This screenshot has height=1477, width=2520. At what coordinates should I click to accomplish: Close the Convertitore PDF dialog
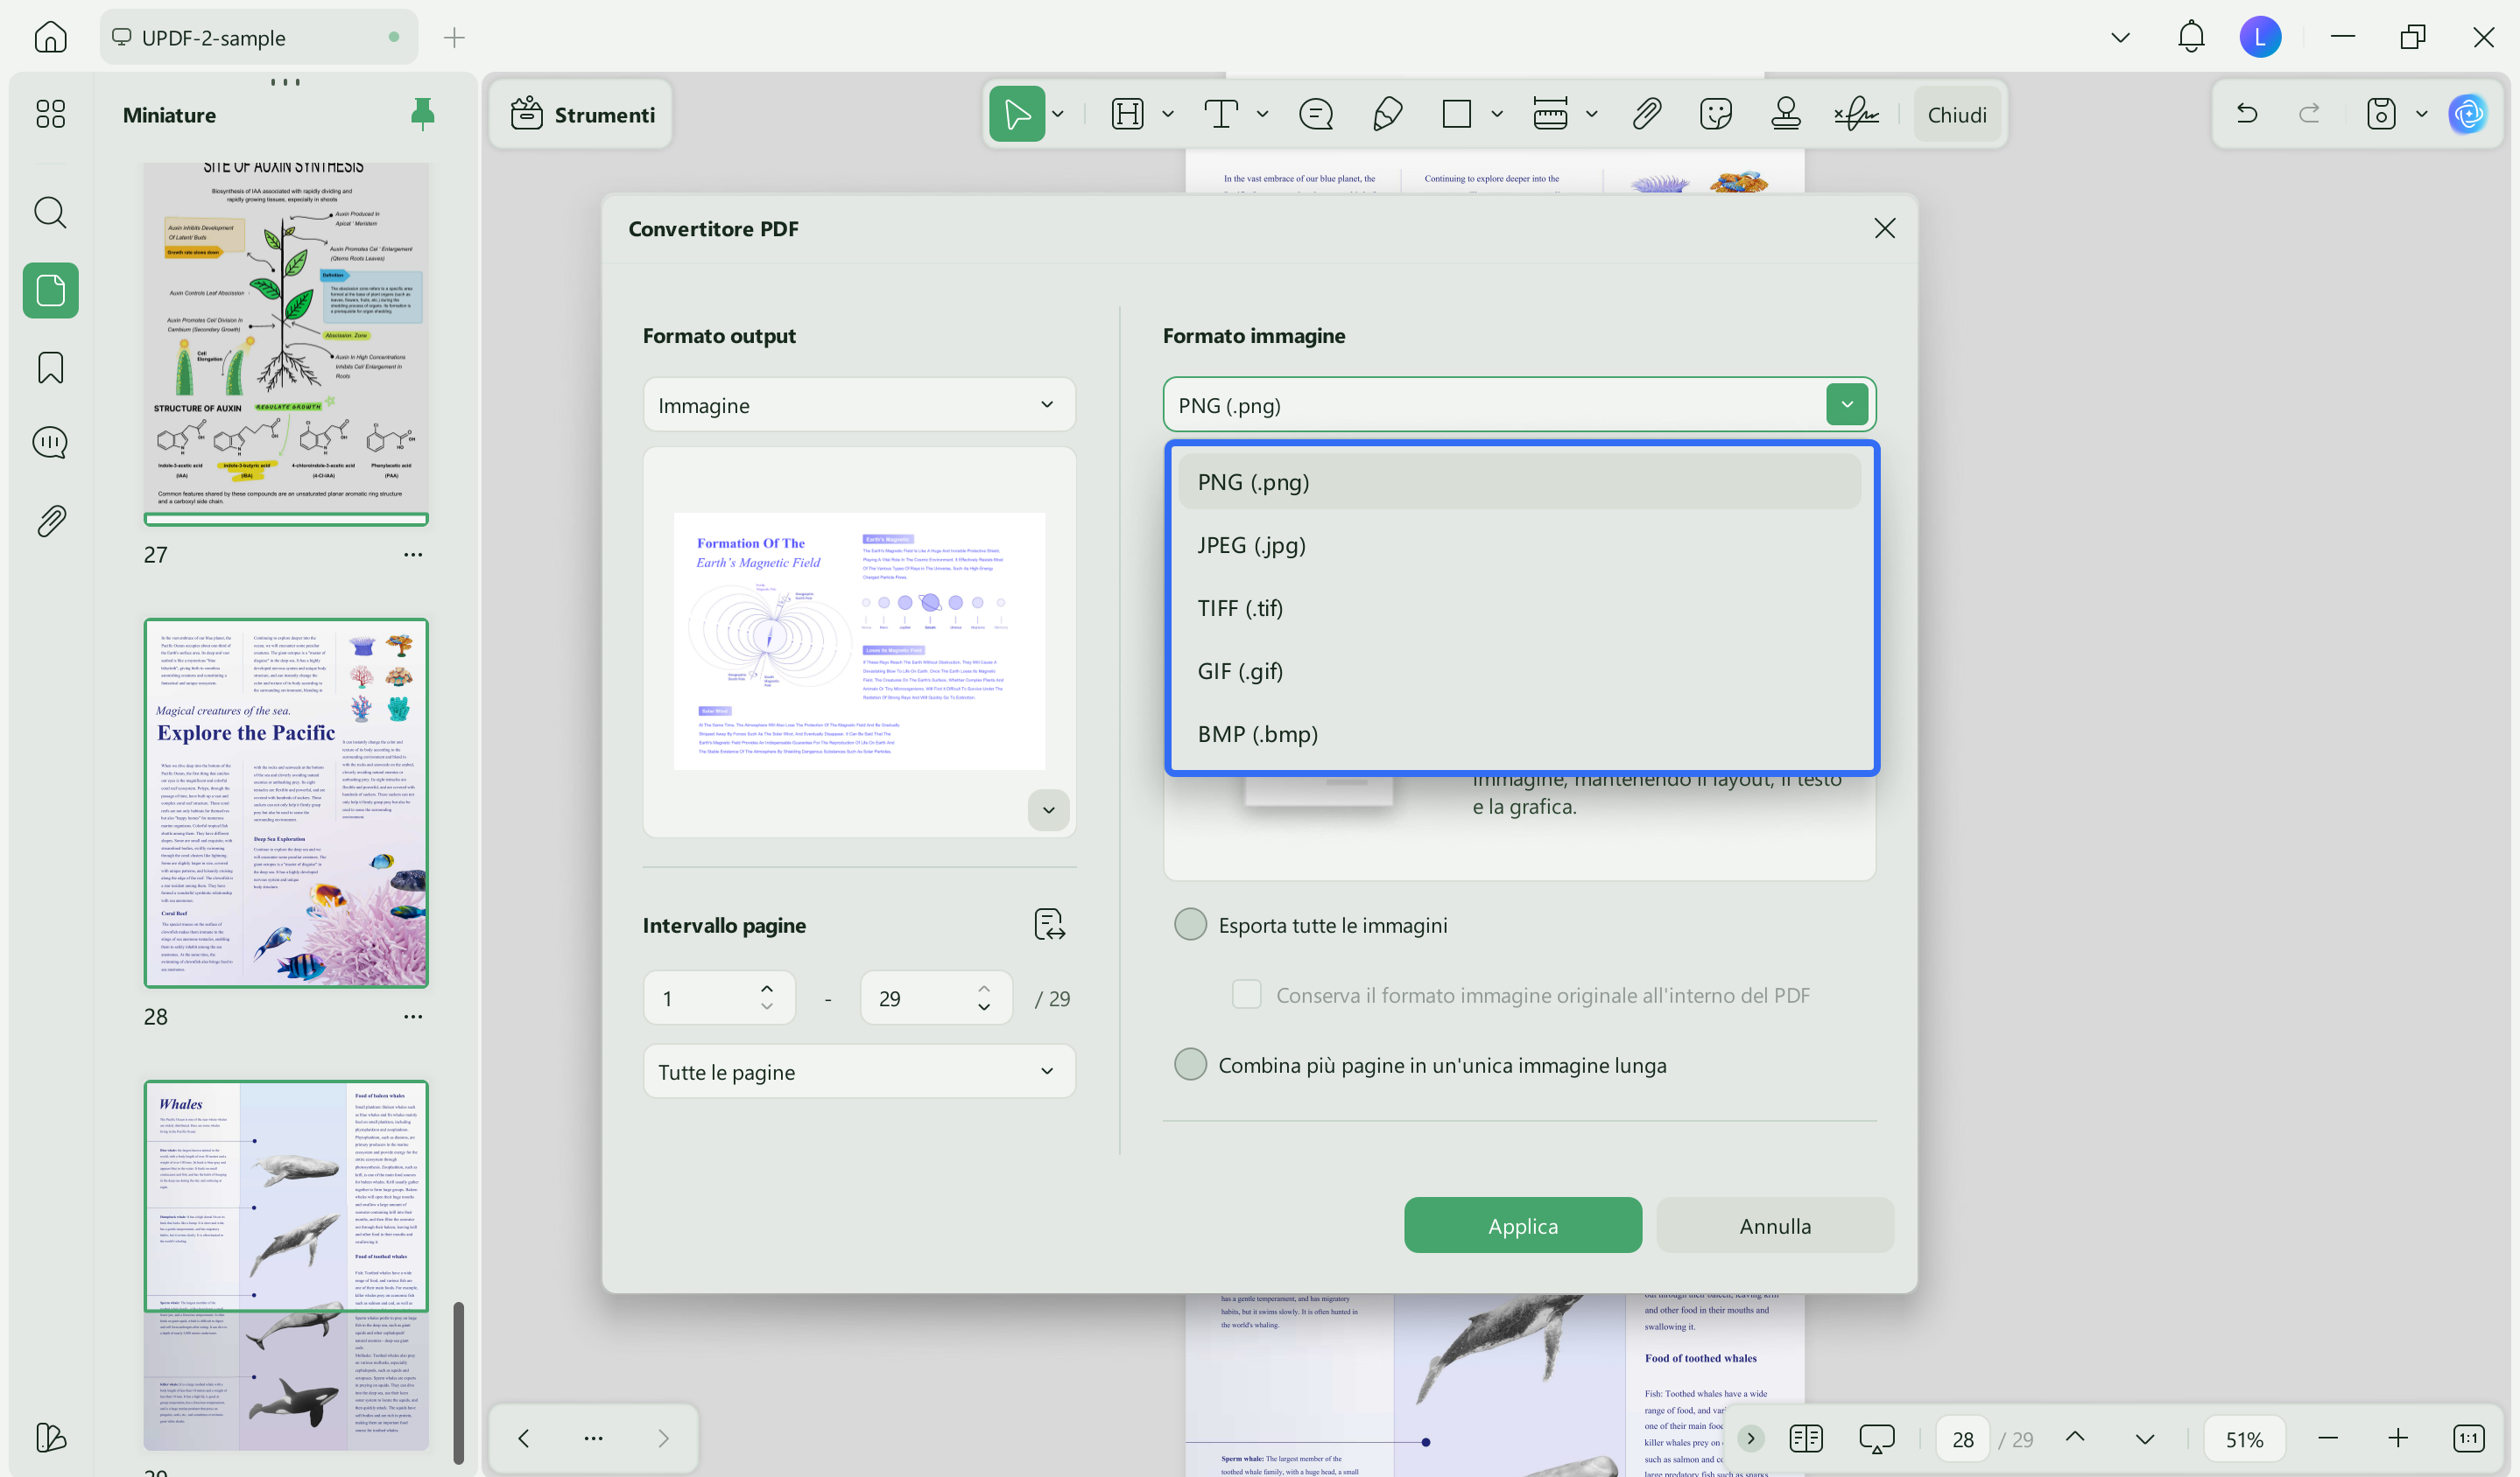coord(1884,227)
